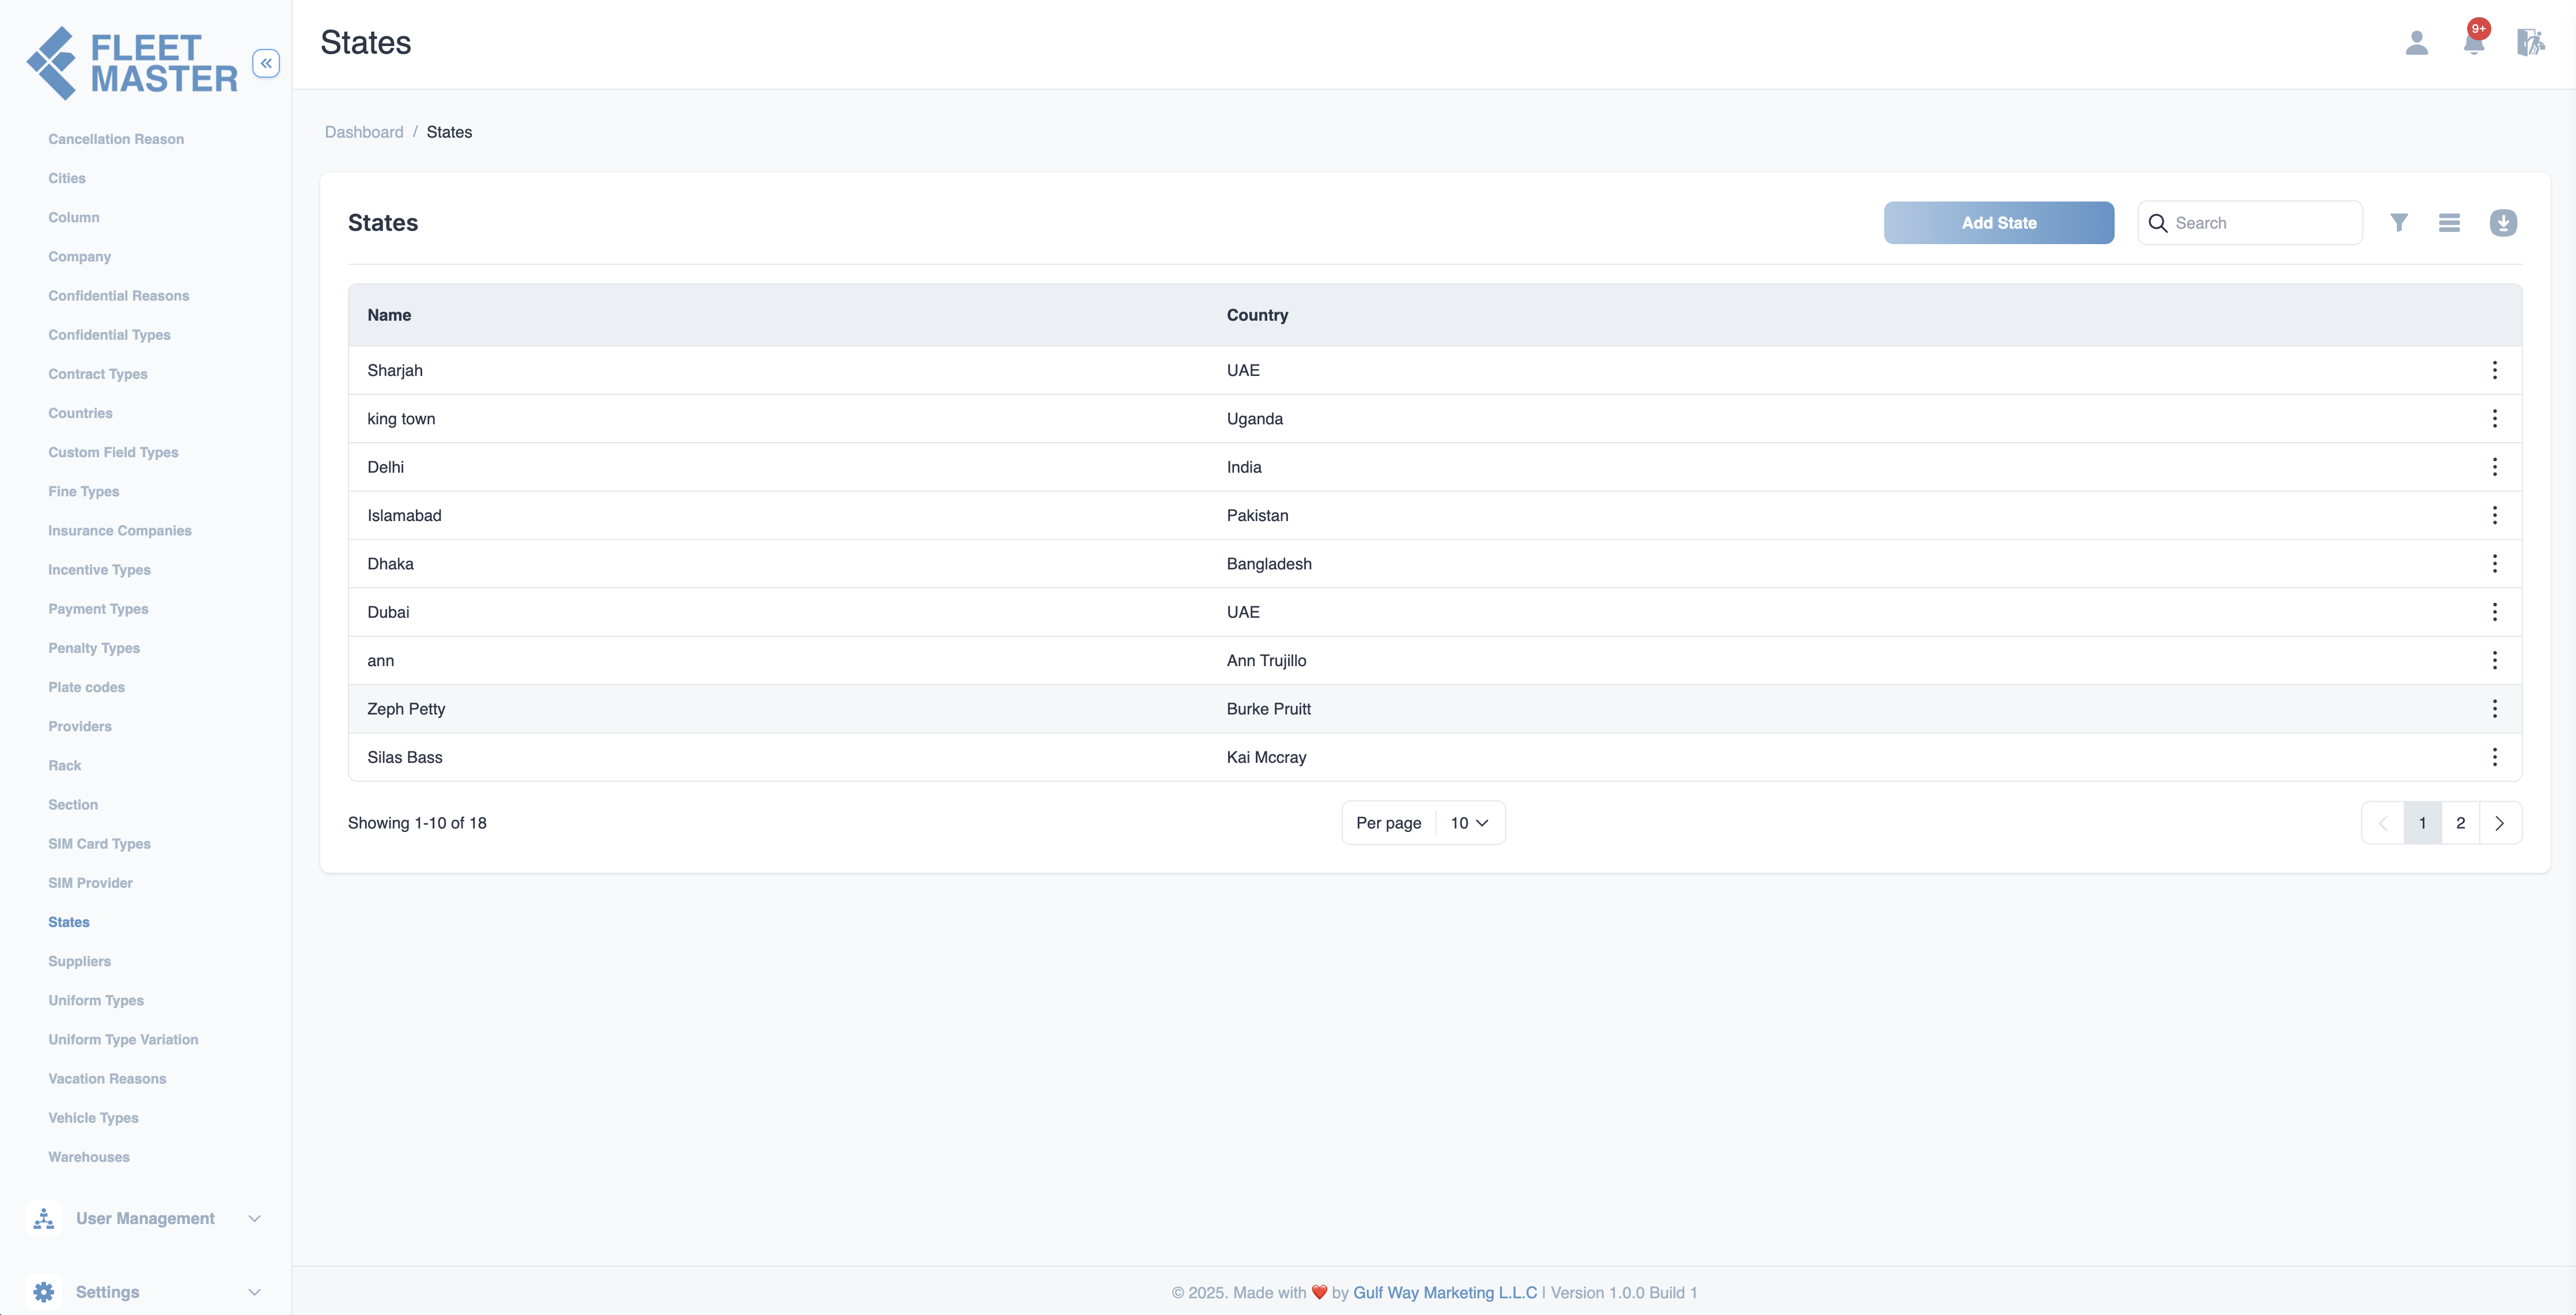Click the Name column header
The height and width of the screenshot is (1315, 2576).
pos(389,315)
